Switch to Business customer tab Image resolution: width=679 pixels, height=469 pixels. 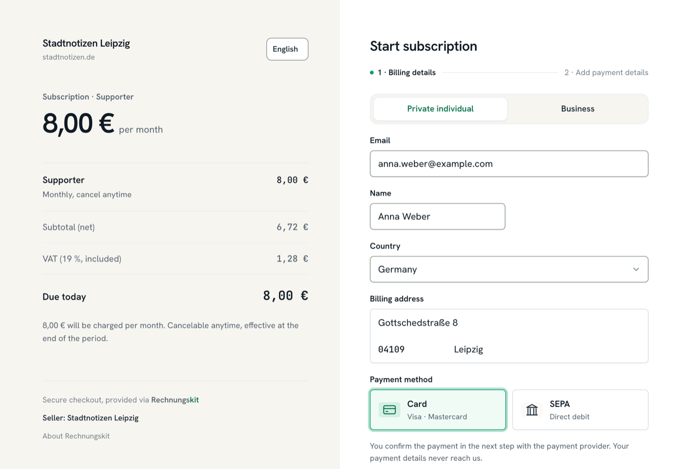[578, 109]
